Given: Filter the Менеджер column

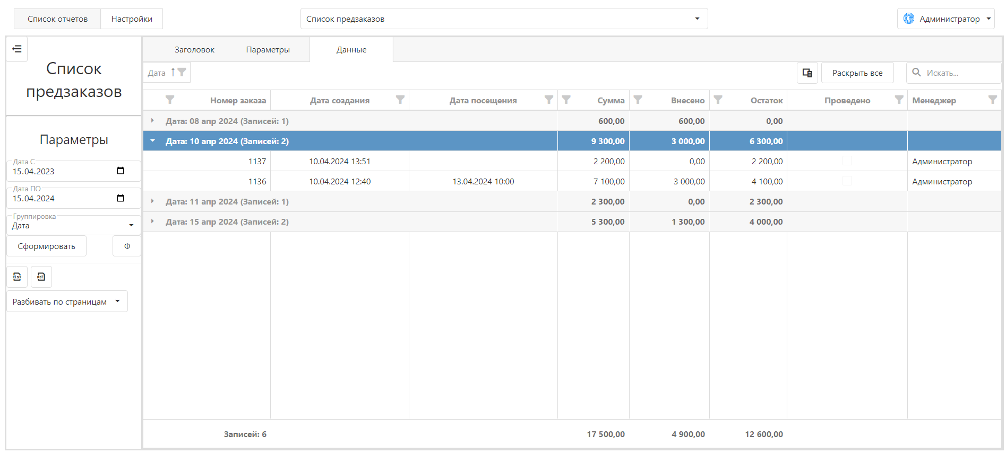Looking at the screenshot, I should (x=992, y=100).
